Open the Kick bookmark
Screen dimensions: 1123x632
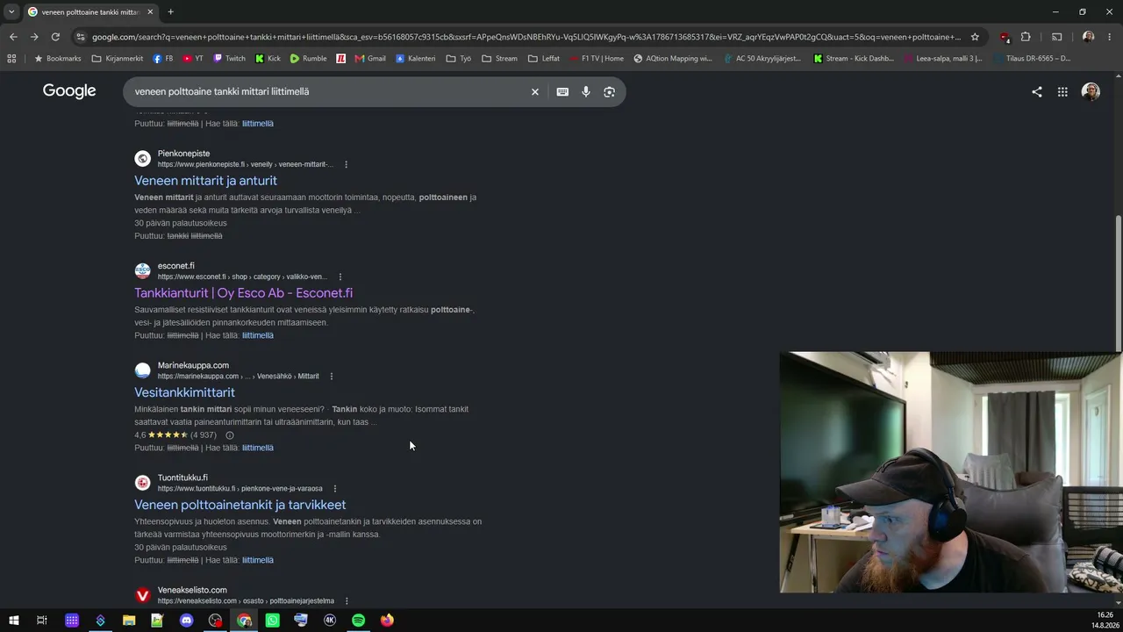coord(268,59)
